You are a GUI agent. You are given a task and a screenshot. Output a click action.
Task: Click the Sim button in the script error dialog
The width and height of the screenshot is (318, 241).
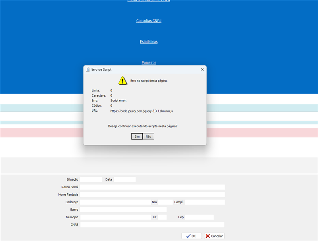pyautogui.click(x=137, y=136)
